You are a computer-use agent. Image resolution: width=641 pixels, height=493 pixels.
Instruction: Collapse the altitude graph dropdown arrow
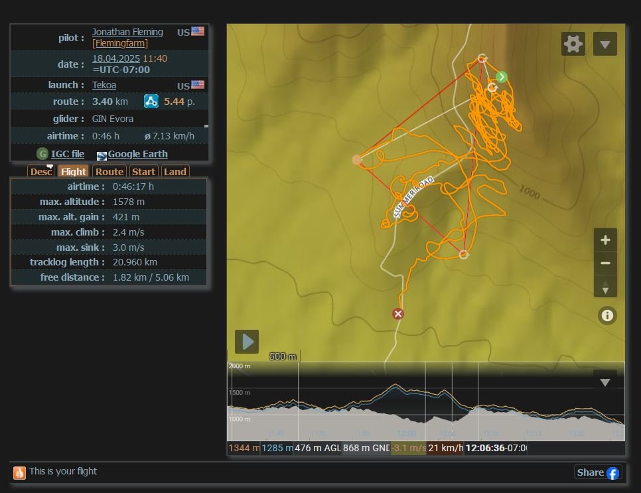605,382
